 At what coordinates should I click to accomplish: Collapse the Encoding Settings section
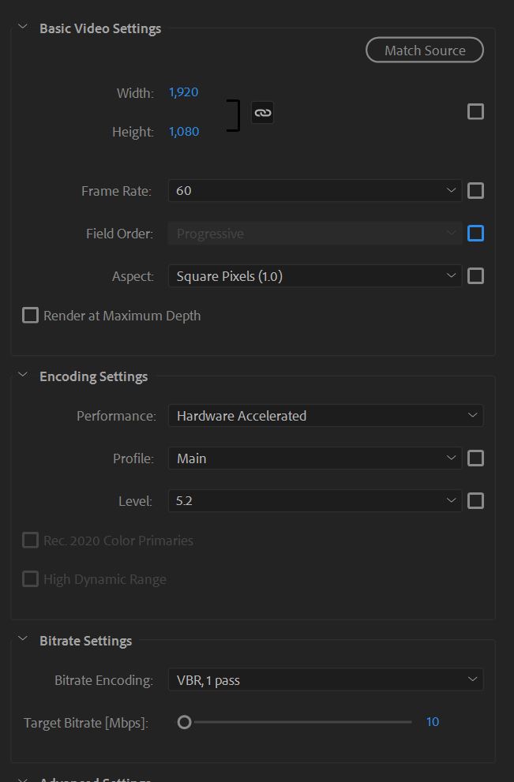(22, 376)
